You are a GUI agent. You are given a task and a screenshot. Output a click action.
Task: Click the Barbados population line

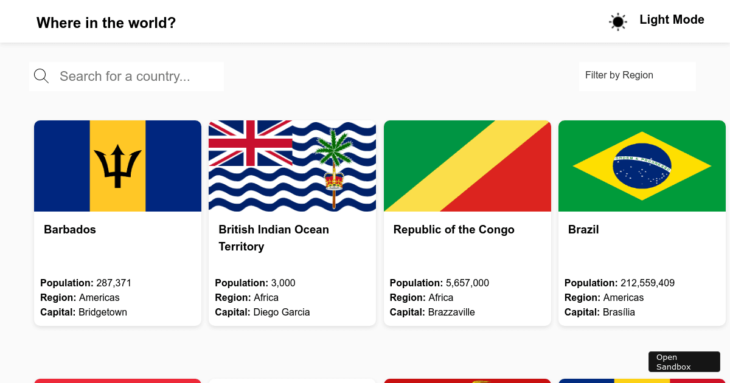pyautogui.click(x=86, y=283)
